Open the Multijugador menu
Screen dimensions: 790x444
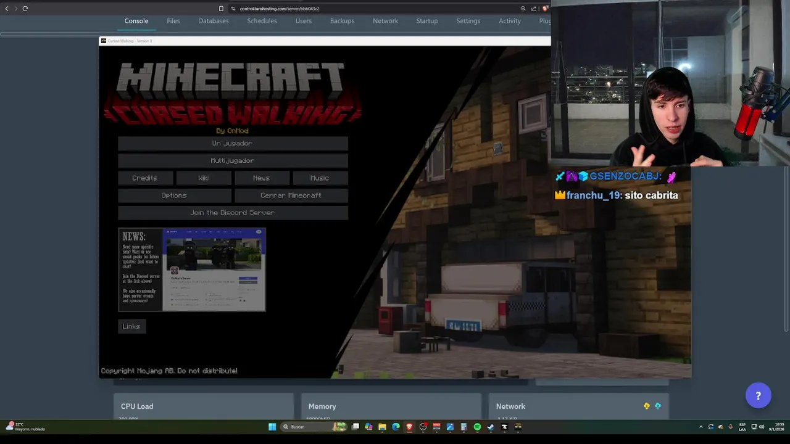(233, 160)
